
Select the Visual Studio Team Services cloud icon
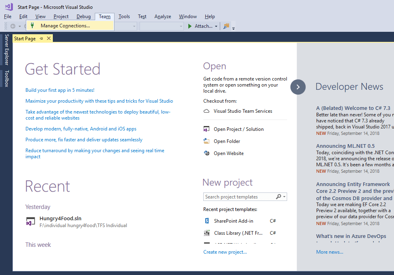click(206, 111)
